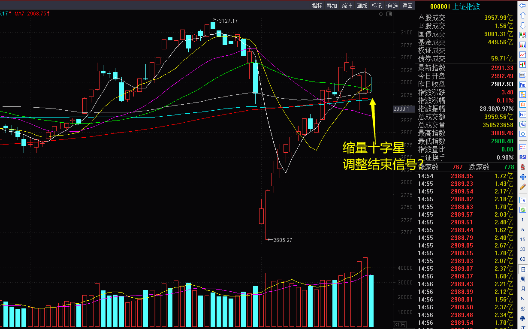Open the 标记 mark menu

click(x=377, y=6)
